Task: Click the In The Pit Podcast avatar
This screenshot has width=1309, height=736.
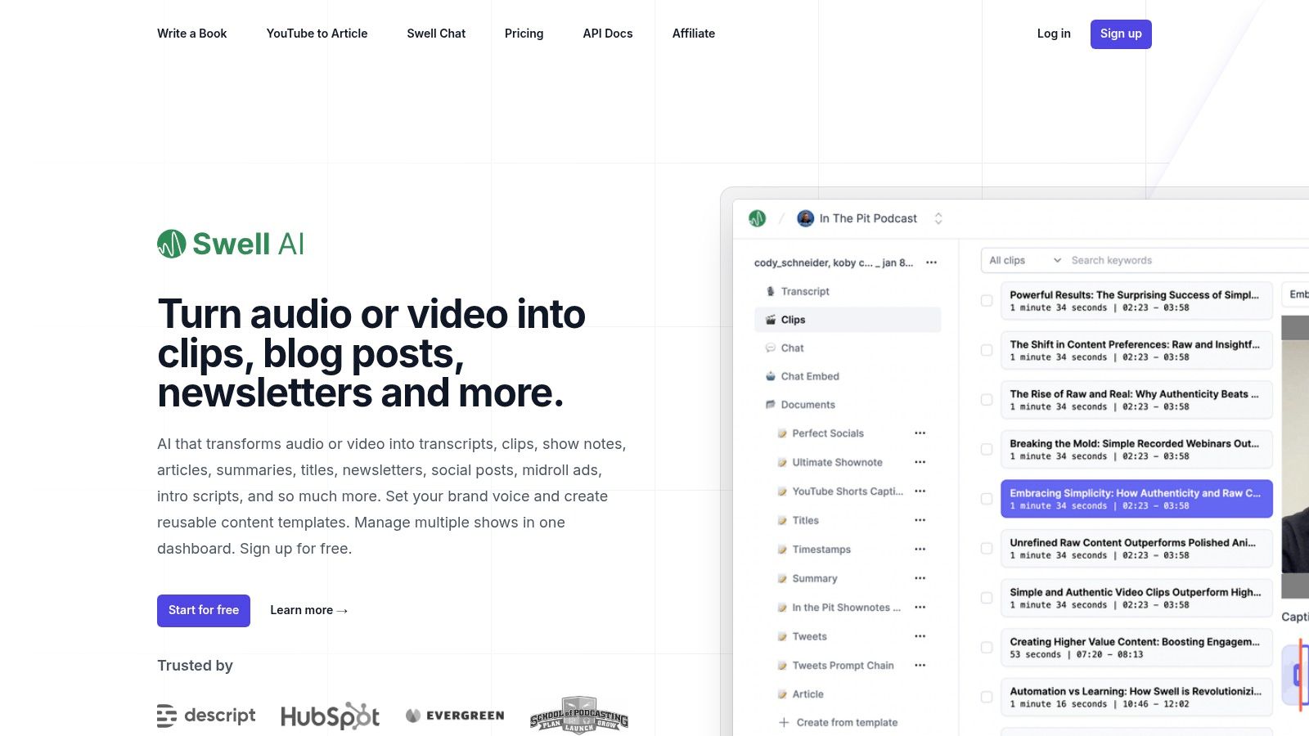Action: (806, 218)
